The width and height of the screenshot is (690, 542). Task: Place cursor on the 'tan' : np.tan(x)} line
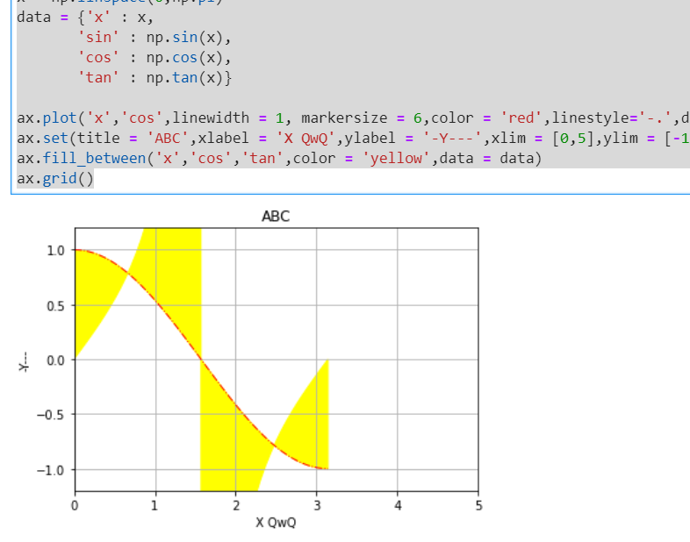pos(155,78)
